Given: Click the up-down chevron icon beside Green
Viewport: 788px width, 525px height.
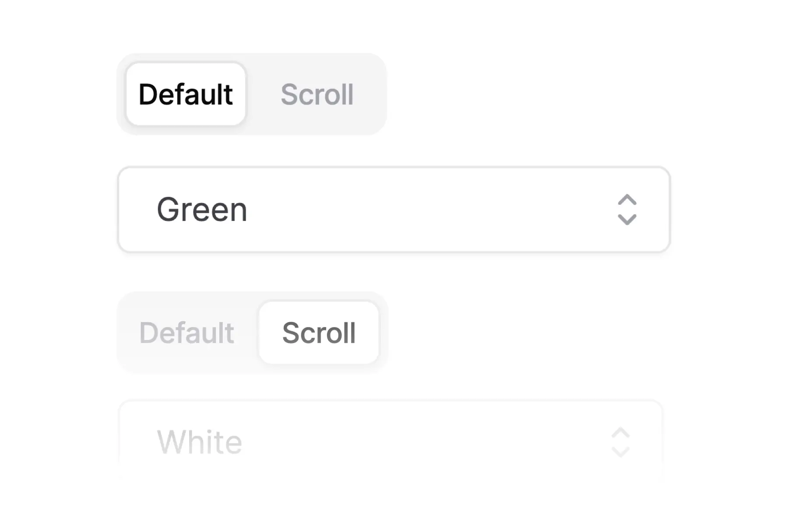Looking at the screenshot, I should click(627, 210).
